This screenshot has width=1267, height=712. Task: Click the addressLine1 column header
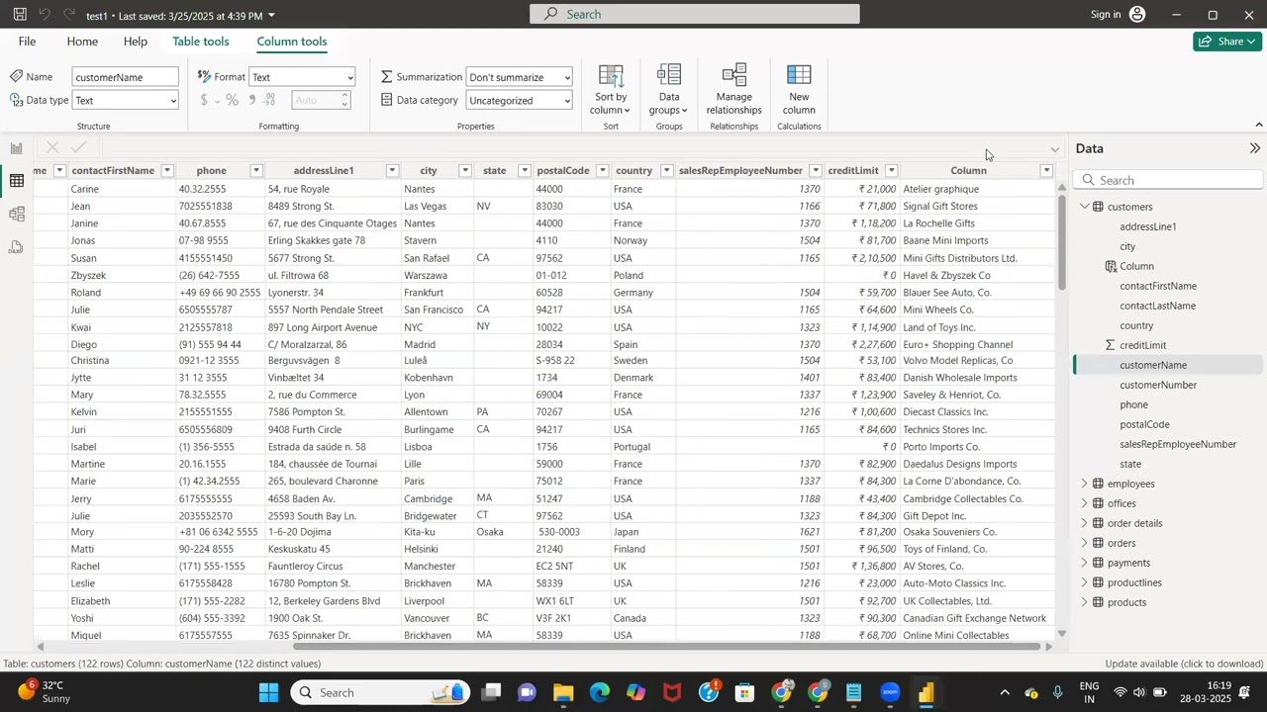point(324,171)
